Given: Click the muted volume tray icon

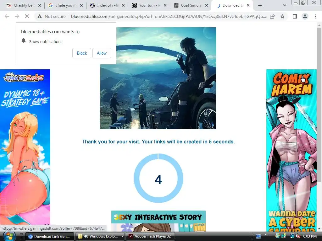Looking at the screenshot, I should (x=298, y=236).
